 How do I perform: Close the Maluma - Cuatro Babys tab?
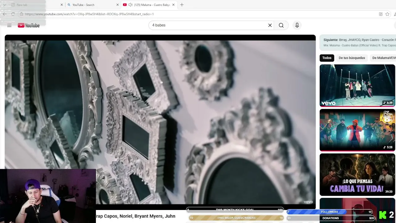point(174,5)
